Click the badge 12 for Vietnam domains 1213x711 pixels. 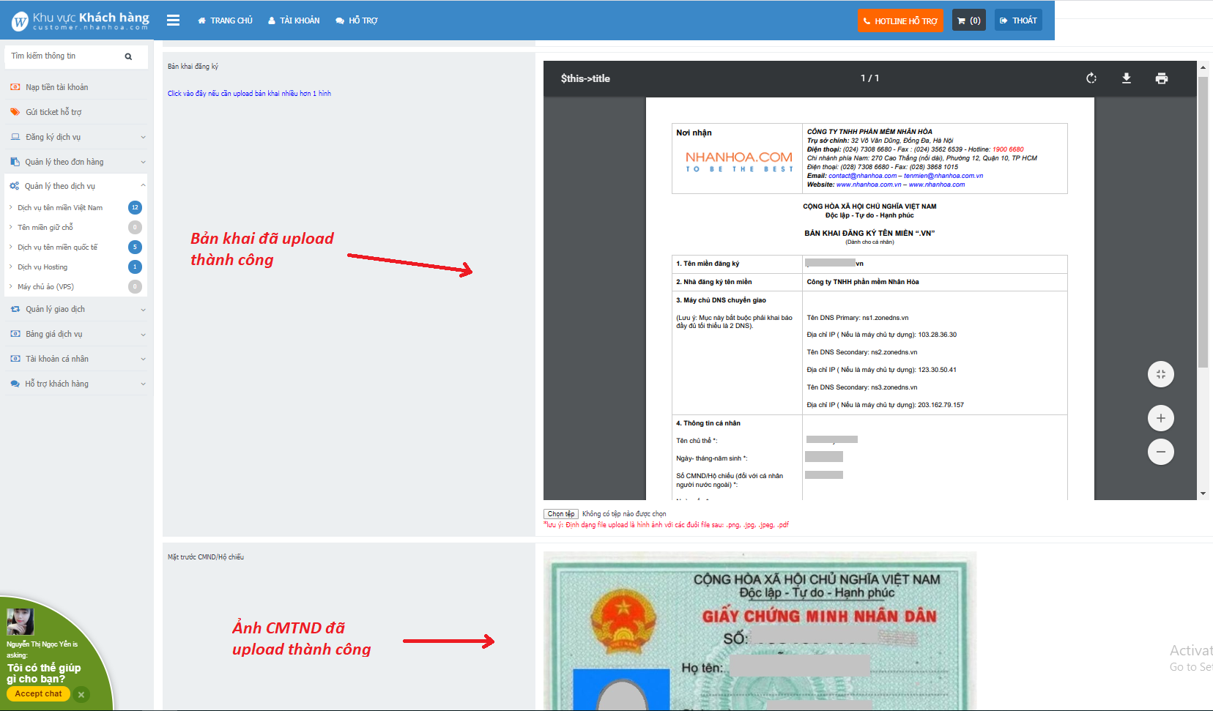[x=135, y=207]
